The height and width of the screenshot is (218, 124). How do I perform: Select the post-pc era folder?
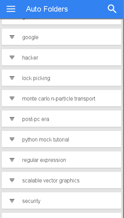click(x=61, y=119)
